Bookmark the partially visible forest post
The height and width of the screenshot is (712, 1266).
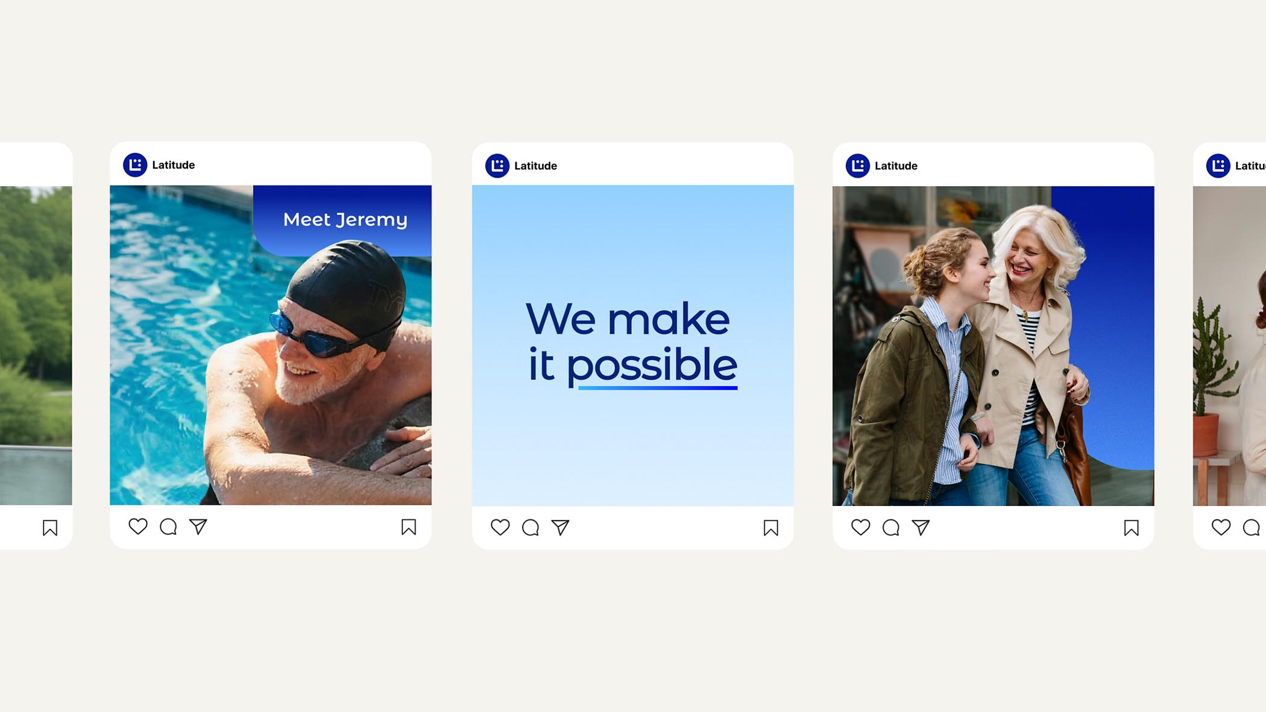(50, 528)
